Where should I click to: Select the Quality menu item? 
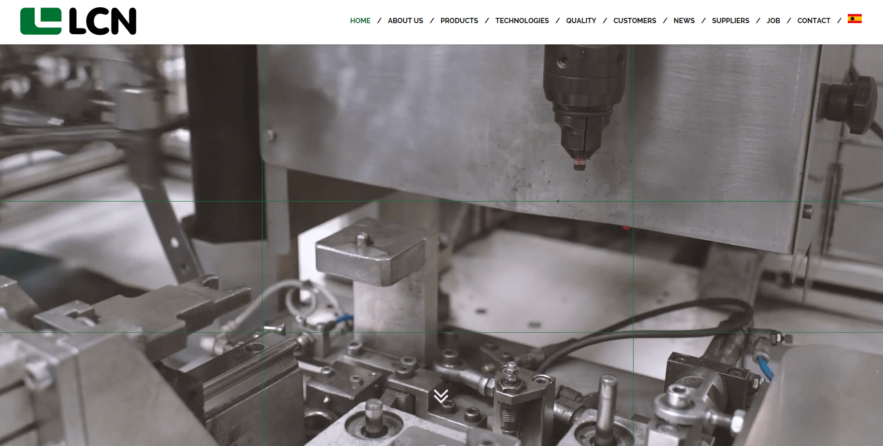tap(581, 21)
